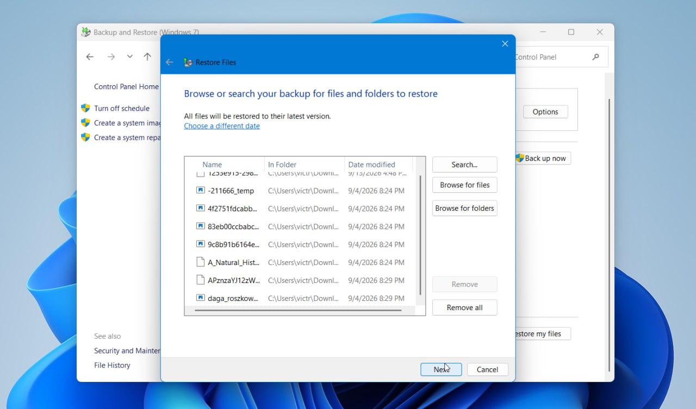Screen dimensions: 696x409
Task: Click the Restore Files wizard icon
Action: click(x=188, y=62)
